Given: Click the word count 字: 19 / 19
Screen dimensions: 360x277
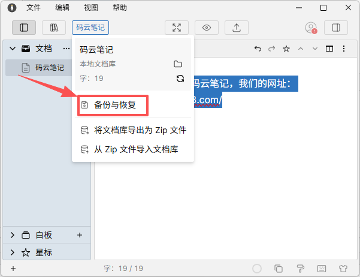Looking at the screenshot, I should click(x=123, y=268).
